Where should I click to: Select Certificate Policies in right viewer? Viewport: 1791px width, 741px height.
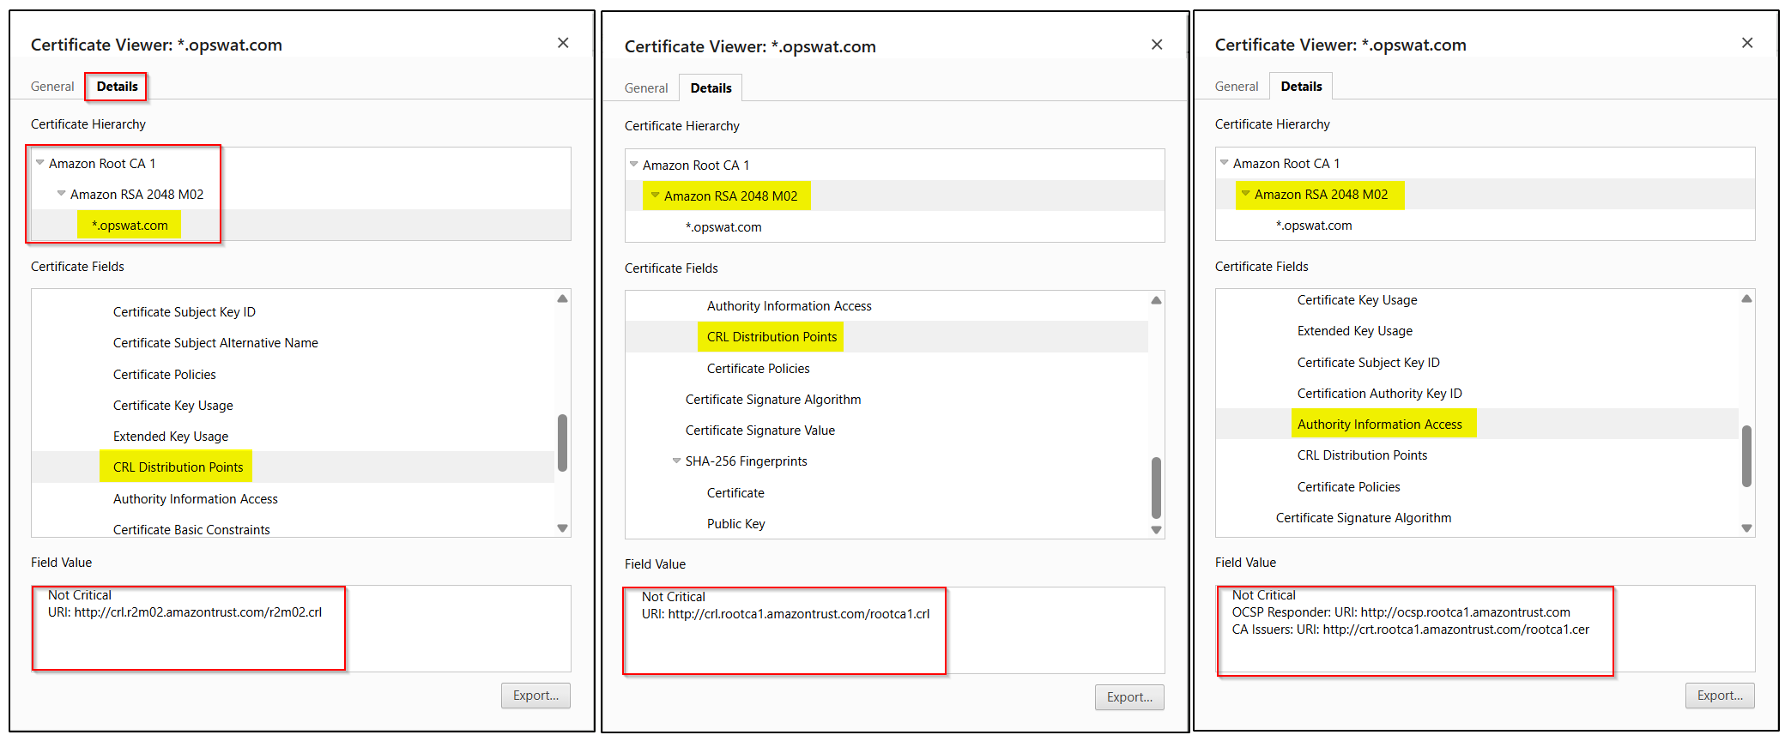(1349, 487)
